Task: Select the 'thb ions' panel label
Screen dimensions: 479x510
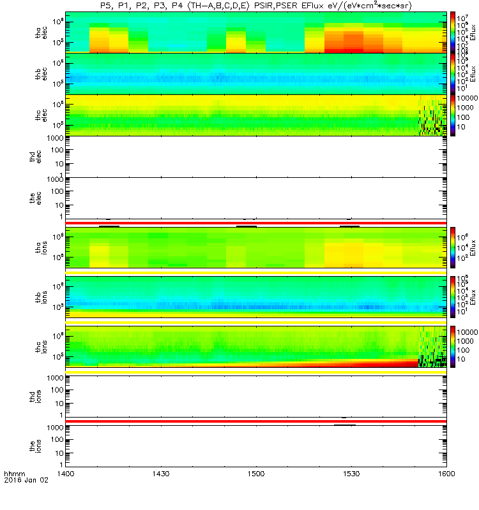Action: click(41, 297)
